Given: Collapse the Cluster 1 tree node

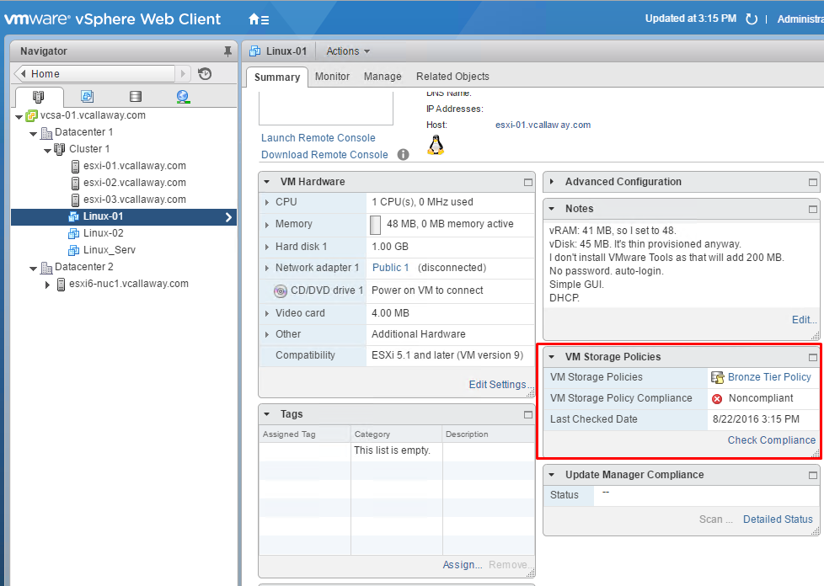Looking at the screenshot, I should point(47,150).
